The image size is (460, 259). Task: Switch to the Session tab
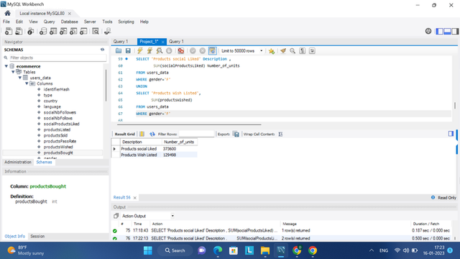click(x=37, y=236)
